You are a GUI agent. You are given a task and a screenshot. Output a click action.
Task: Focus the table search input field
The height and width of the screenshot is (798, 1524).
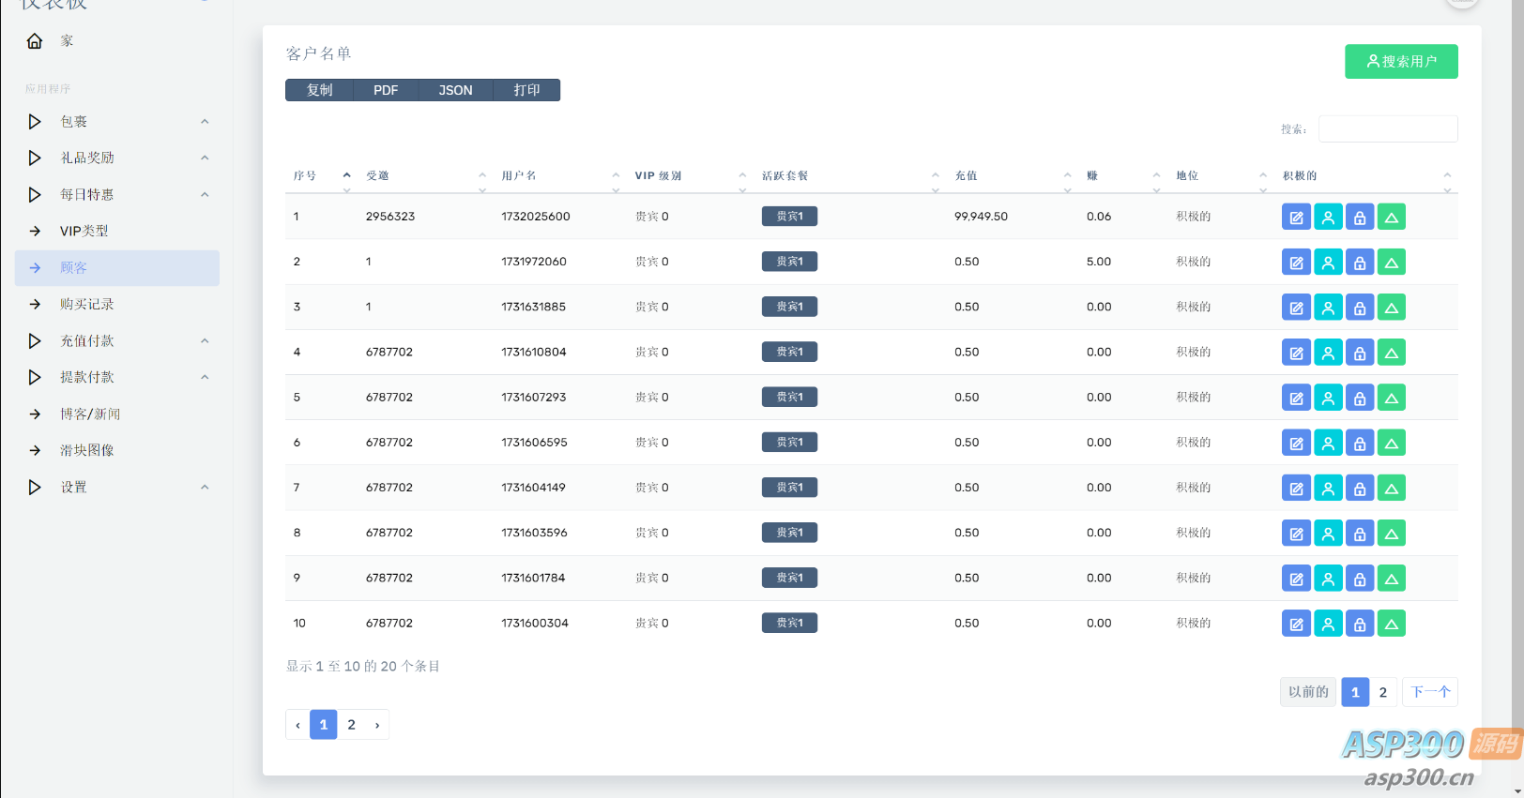click(x=1387, y=129)
